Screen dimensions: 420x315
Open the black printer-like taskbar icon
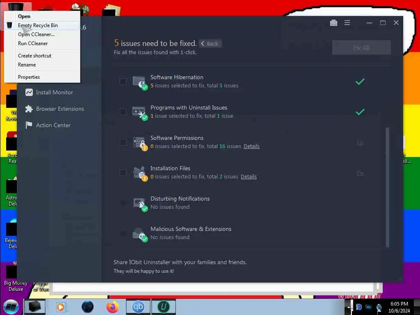(34, 307)
